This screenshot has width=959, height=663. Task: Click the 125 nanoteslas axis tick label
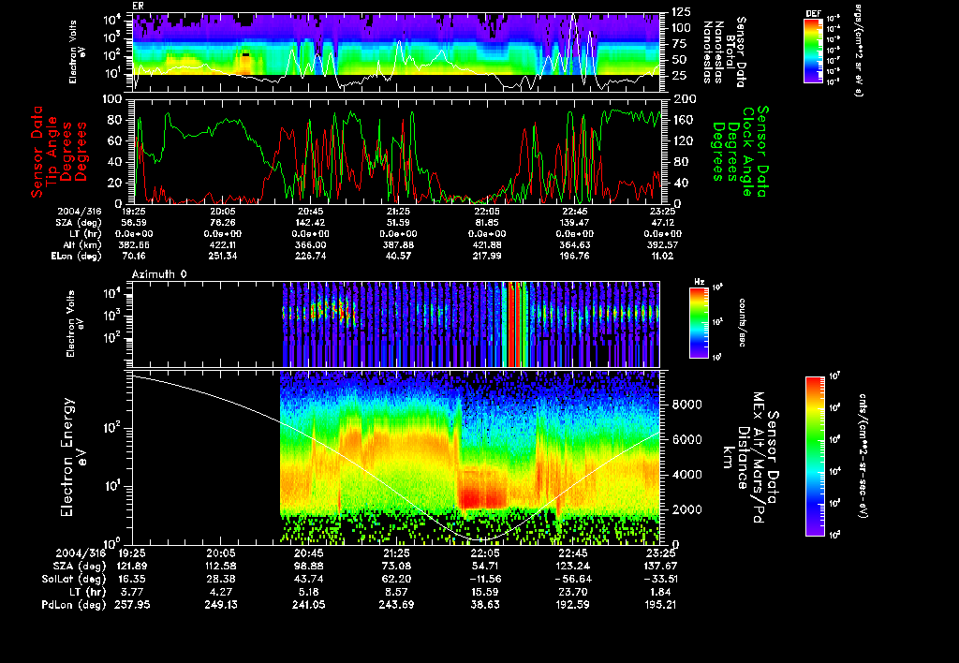click(x=682, y=11)
